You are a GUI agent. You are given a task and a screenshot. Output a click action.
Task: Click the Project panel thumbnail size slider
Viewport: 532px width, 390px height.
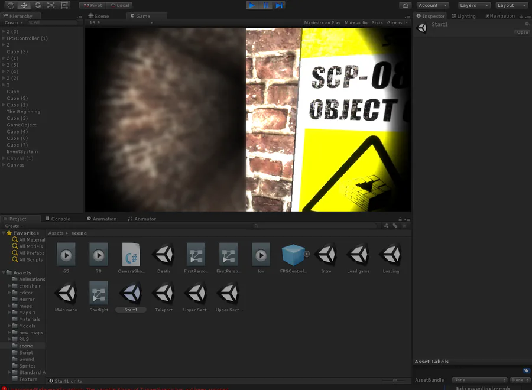pos(395,381)
